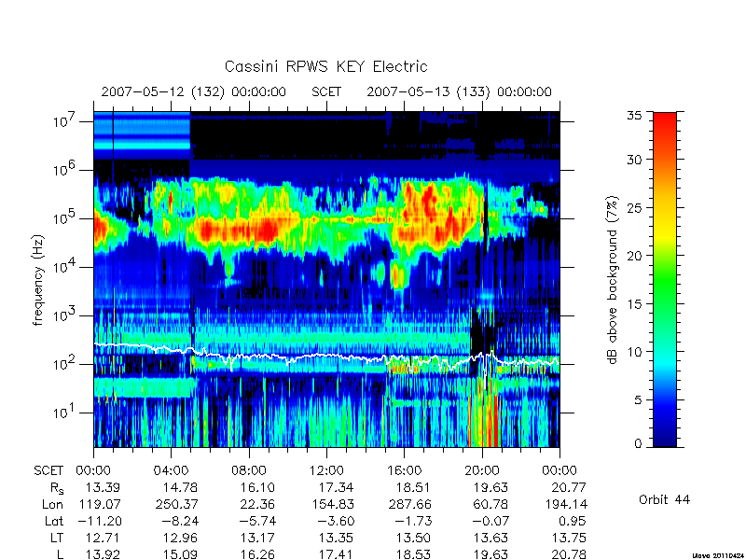
Task: Click Rs value 13.39
Action: [103, 487]
